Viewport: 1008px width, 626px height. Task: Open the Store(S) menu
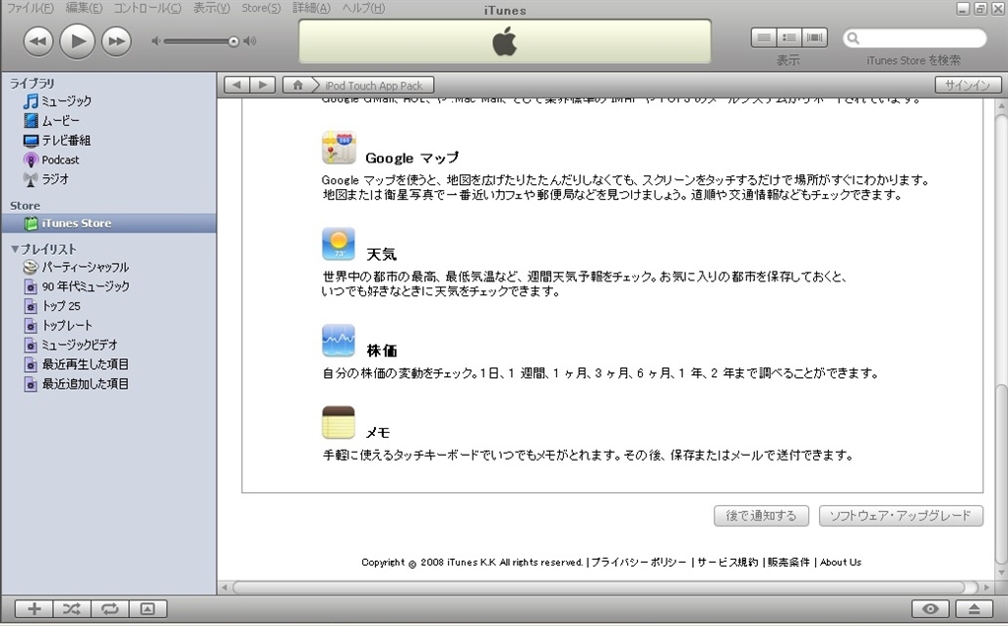click(x=261, y=8)
